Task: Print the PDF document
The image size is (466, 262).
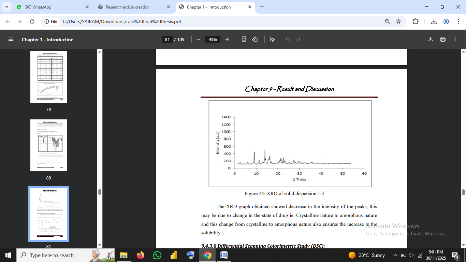Action: point(443,40)
